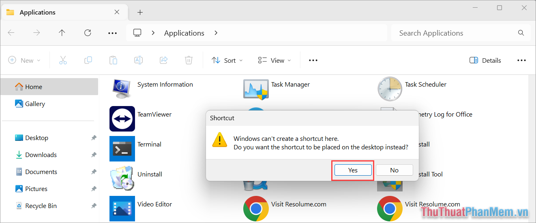Open the View dropdown

274,60
